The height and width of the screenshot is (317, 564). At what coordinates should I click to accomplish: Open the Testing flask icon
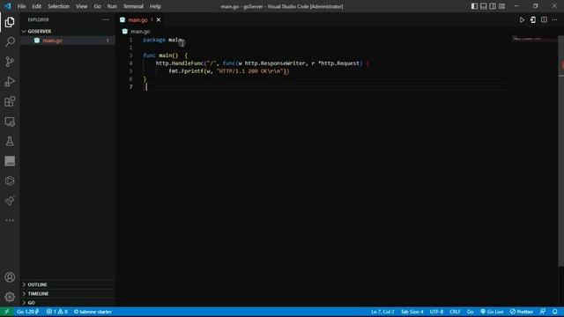tap(10, 141)
